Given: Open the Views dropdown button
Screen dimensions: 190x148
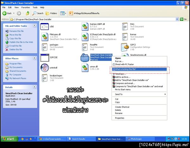Looking at the screenshot, I should (63, 13).
